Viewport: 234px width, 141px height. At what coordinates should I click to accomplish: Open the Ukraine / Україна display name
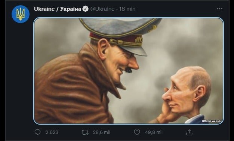coord(58,9)
